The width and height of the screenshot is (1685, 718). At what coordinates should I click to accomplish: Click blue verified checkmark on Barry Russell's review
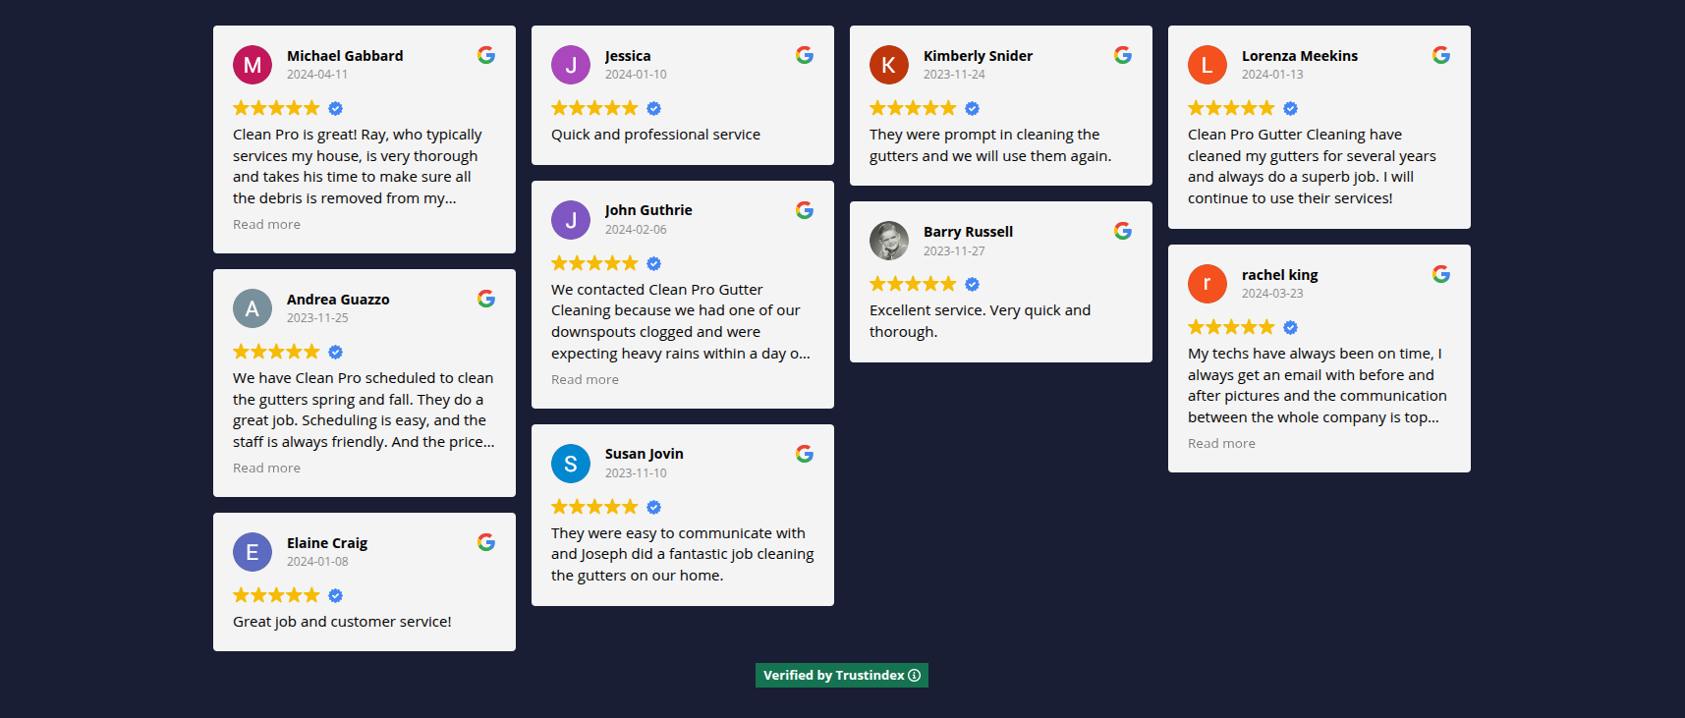tap(972, 284)
